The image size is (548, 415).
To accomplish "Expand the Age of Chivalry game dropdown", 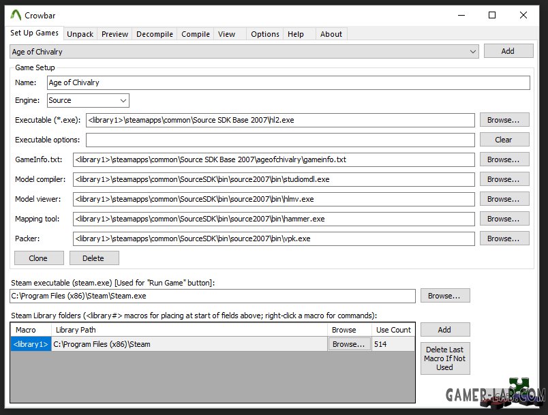I will [x=244, y=52].
